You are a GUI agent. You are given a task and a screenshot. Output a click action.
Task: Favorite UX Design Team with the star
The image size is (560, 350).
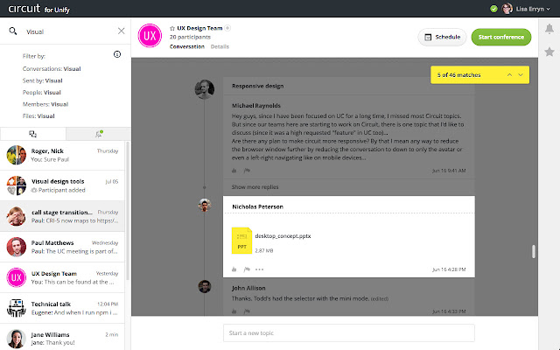tap(171, 30)
